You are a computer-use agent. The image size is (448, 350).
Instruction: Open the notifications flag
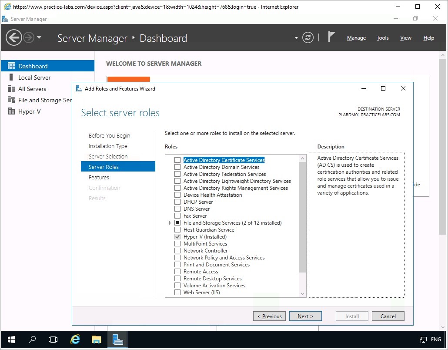click(331, 37)
